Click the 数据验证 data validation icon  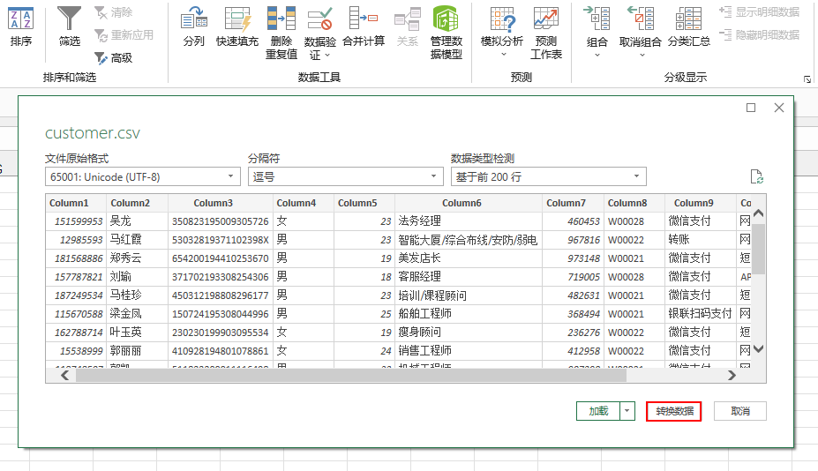click(x=319, y=19)
